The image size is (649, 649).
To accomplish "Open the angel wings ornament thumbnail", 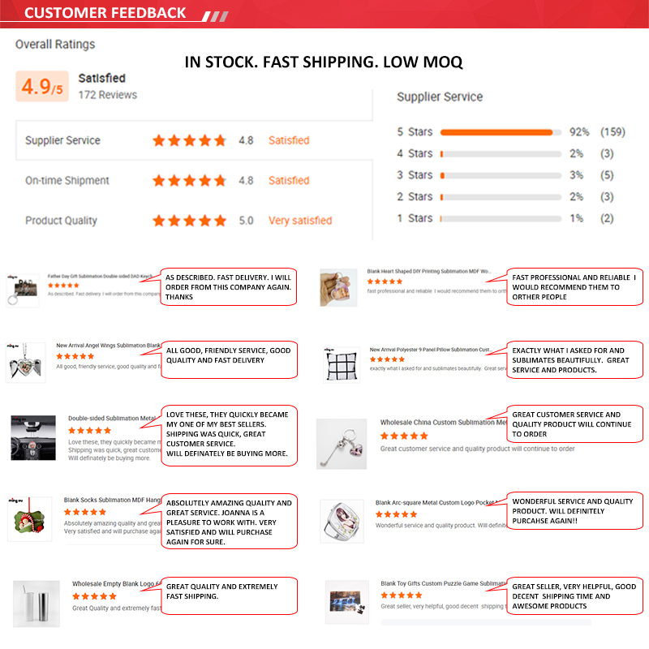I will point(25,361).
